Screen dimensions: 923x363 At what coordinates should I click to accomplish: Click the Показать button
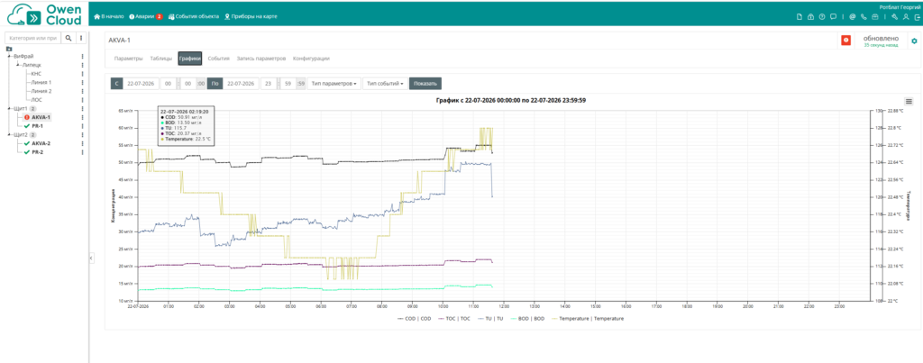pyautogui.click(x=425, y=84)
